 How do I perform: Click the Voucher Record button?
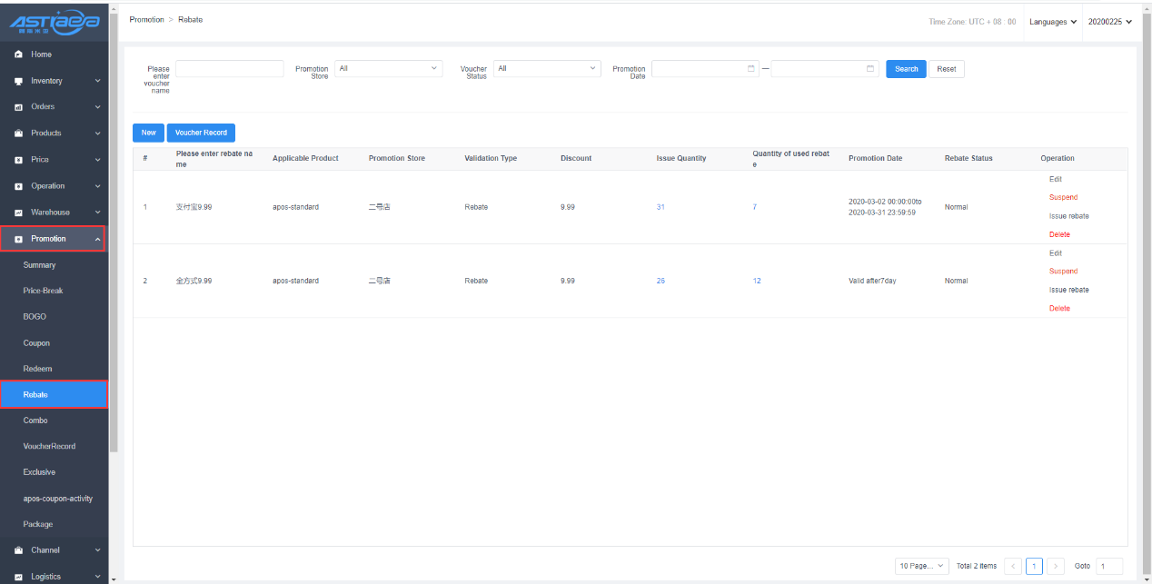click(201, 133)
